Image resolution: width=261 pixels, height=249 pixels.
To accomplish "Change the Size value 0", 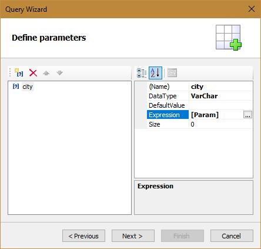I will point(221,124).
